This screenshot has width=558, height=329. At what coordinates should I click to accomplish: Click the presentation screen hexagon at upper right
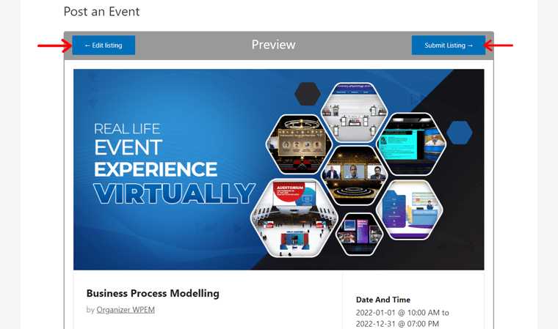(411, 143)
